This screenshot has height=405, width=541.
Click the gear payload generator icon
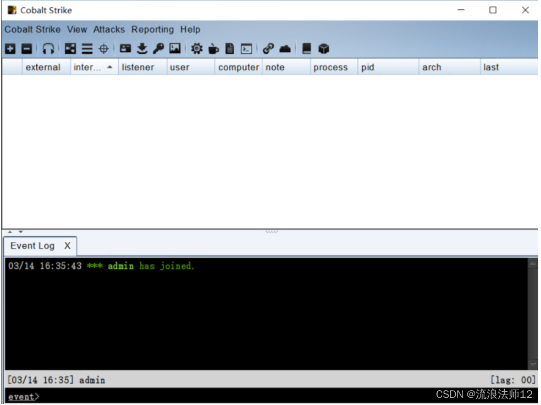click(197, 49)
